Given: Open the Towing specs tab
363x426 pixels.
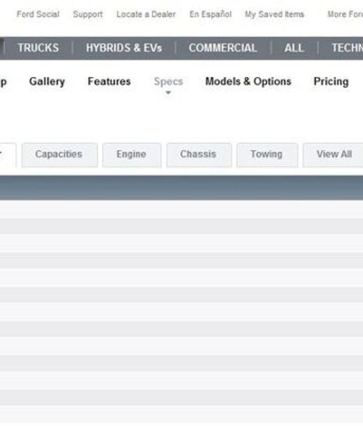Looking at the screenshot, I should (x=266, y=154).
